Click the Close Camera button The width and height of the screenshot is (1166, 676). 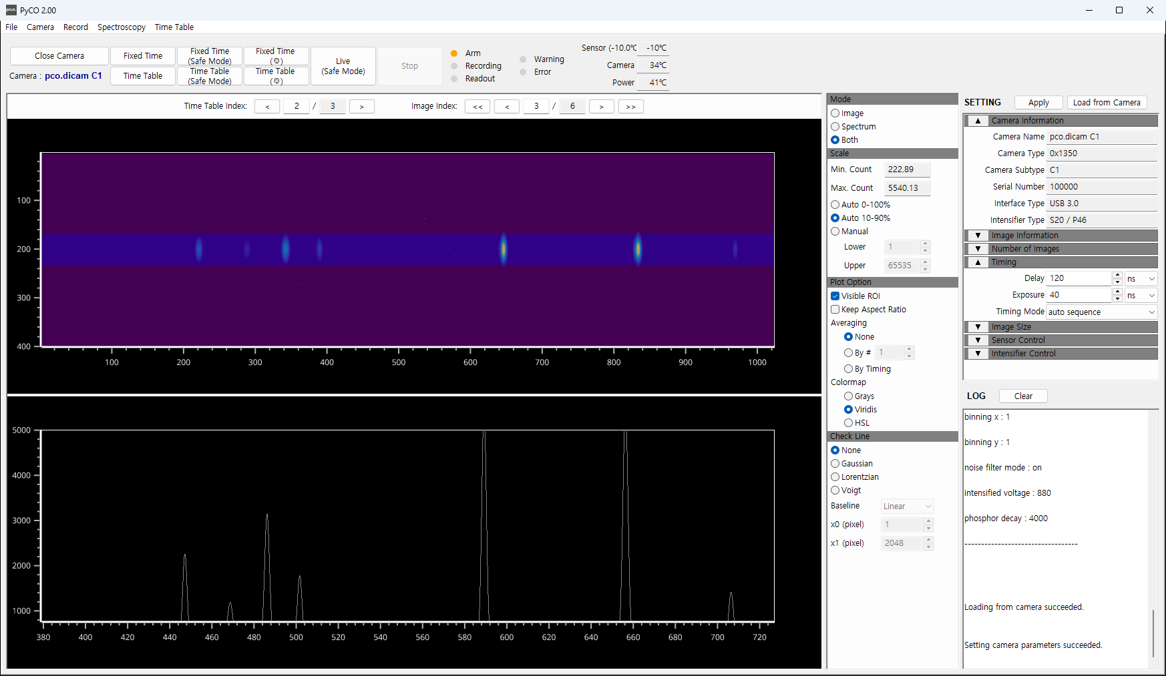tap(59, 56)
